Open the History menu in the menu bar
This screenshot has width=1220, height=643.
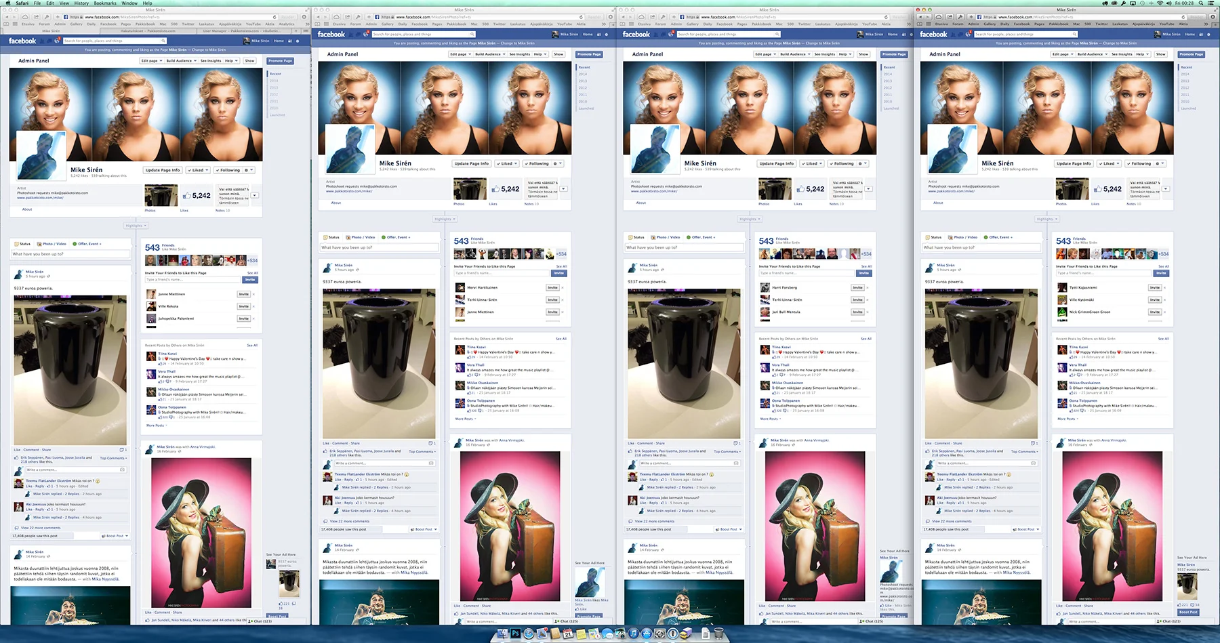coord(81,3)
